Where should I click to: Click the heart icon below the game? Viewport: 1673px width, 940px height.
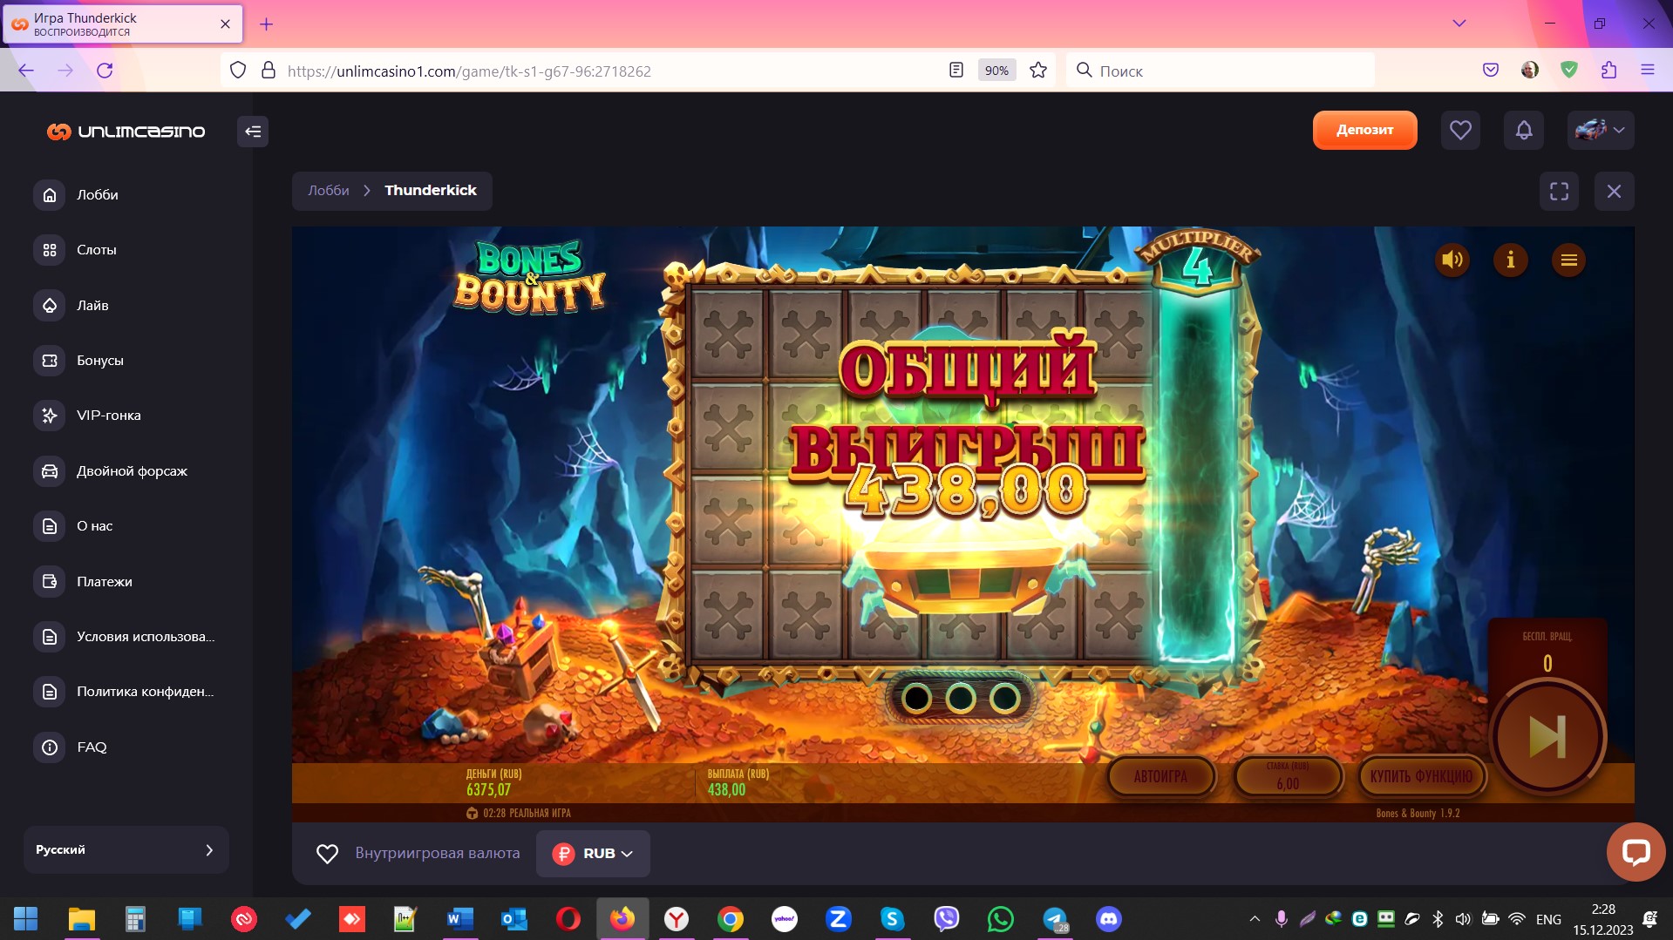point(327,854)
